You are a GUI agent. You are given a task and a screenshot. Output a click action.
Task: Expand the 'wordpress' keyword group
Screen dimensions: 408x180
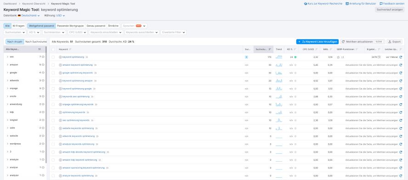pyautogui.click(x=7, y=144)
